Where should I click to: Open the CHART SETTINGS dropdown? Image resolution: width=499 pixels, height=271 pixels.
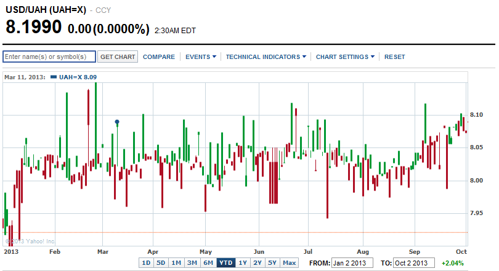345,57
